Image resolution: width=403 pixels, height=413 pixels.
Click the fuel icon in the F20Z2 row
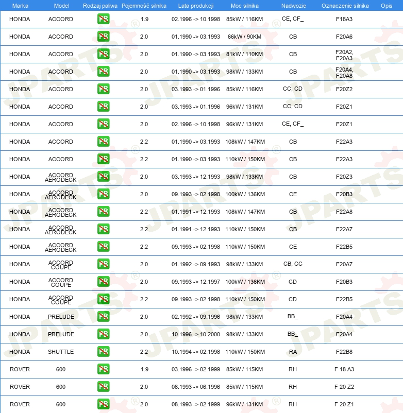(x=103, y=89)
